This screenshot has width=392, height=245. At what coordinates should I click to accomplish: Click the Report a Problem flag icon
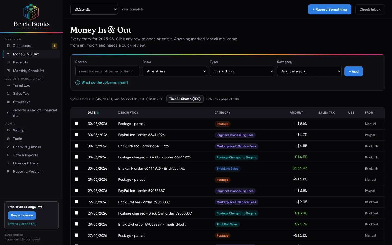8,171
